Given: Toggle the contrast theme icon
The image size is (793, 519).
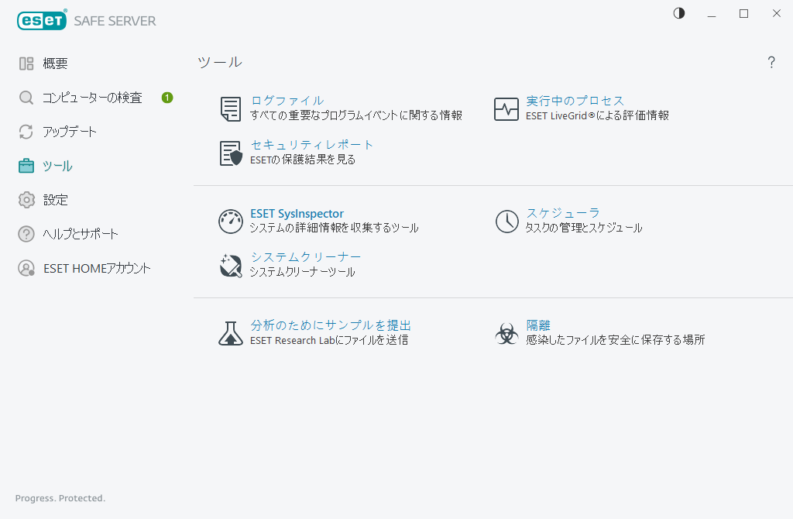Looking at the screenshot, I should tap(679, 14).
